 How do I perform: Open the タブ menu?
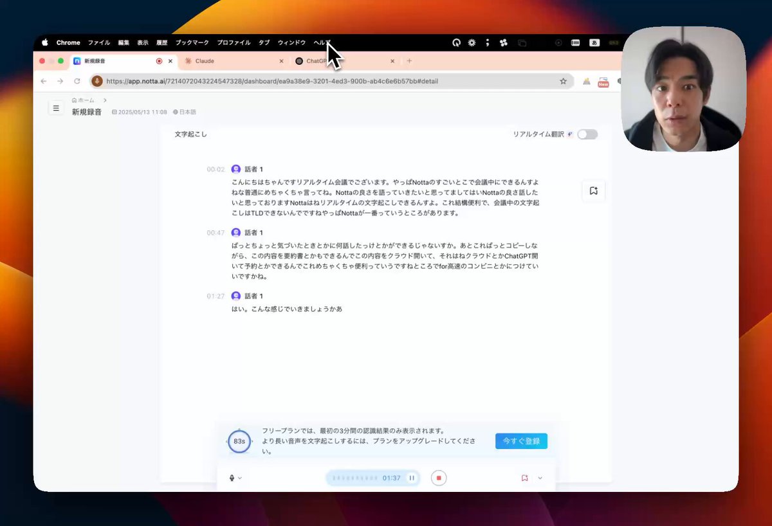[x=264, y=42]
